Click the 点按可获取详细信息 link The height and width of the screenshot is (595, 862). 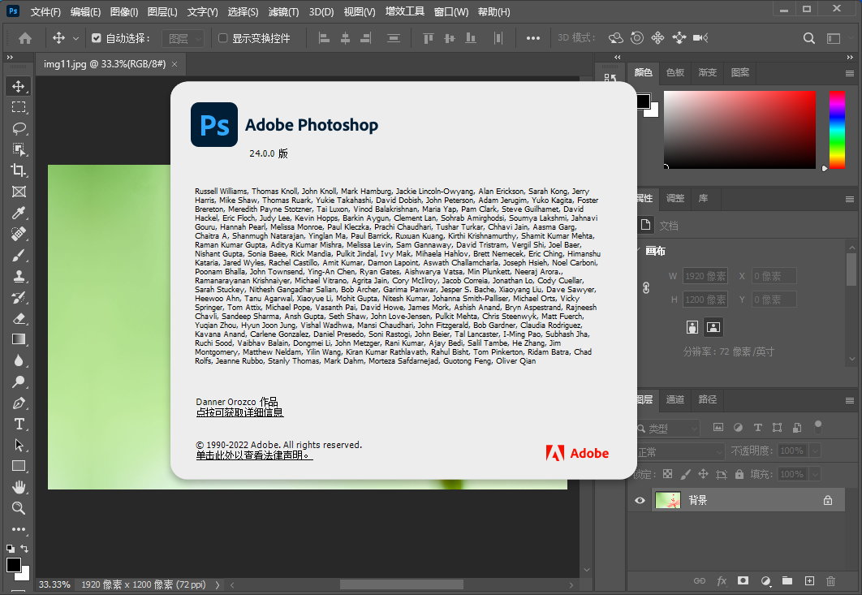pos(239,412)
